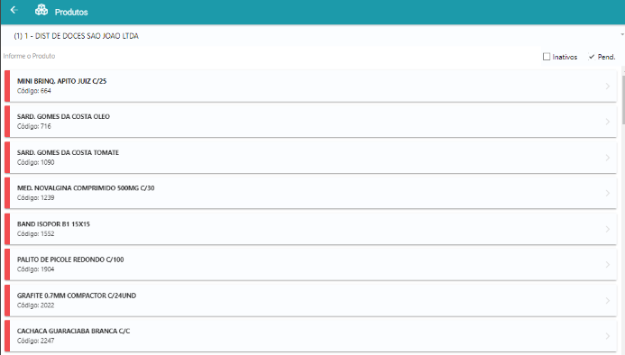Click the Produtos cubes icon
The height and width of the screenshot is (355, 625).
pos(41,10)
